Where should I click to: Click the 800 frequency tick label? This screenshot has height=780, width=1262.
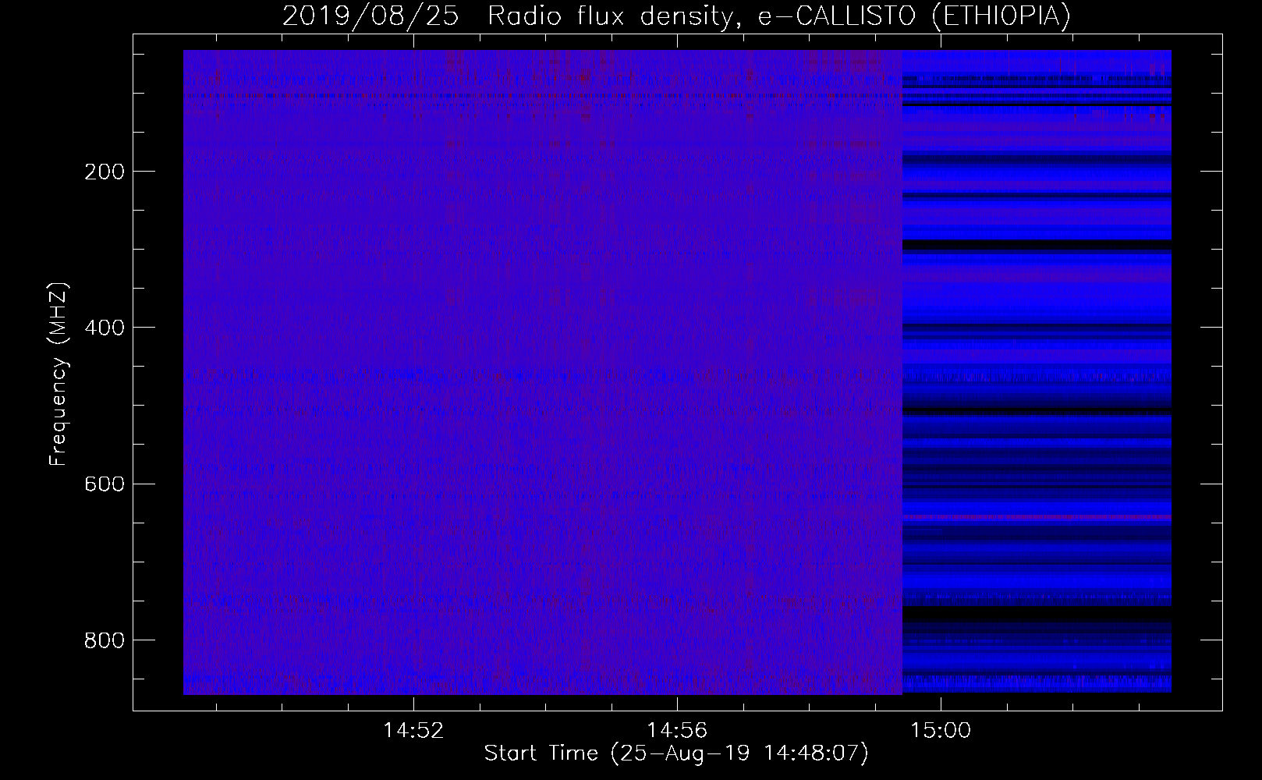[104, 640]
